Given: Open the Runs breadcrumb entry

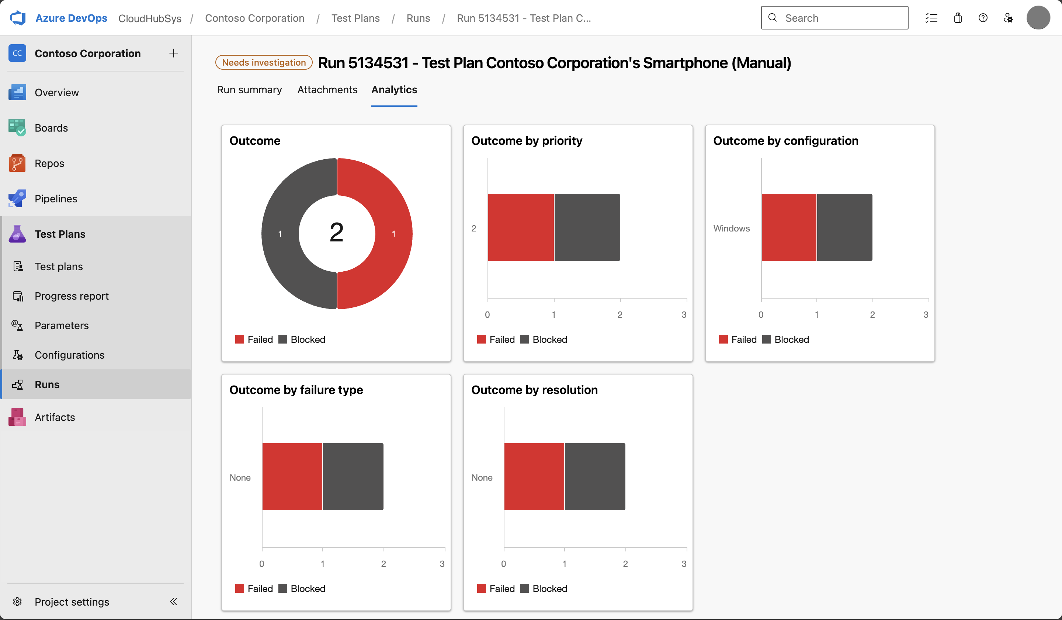Looking at the screenshot, I should [418, 18].
